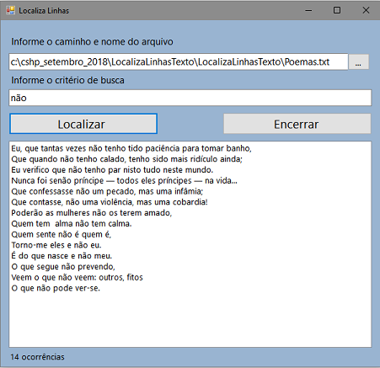The height and width of the screenshot is (368, 380).
Task: Select result line 'Torno-me eles e não eu.'
Action: click(x=56, y=245)
